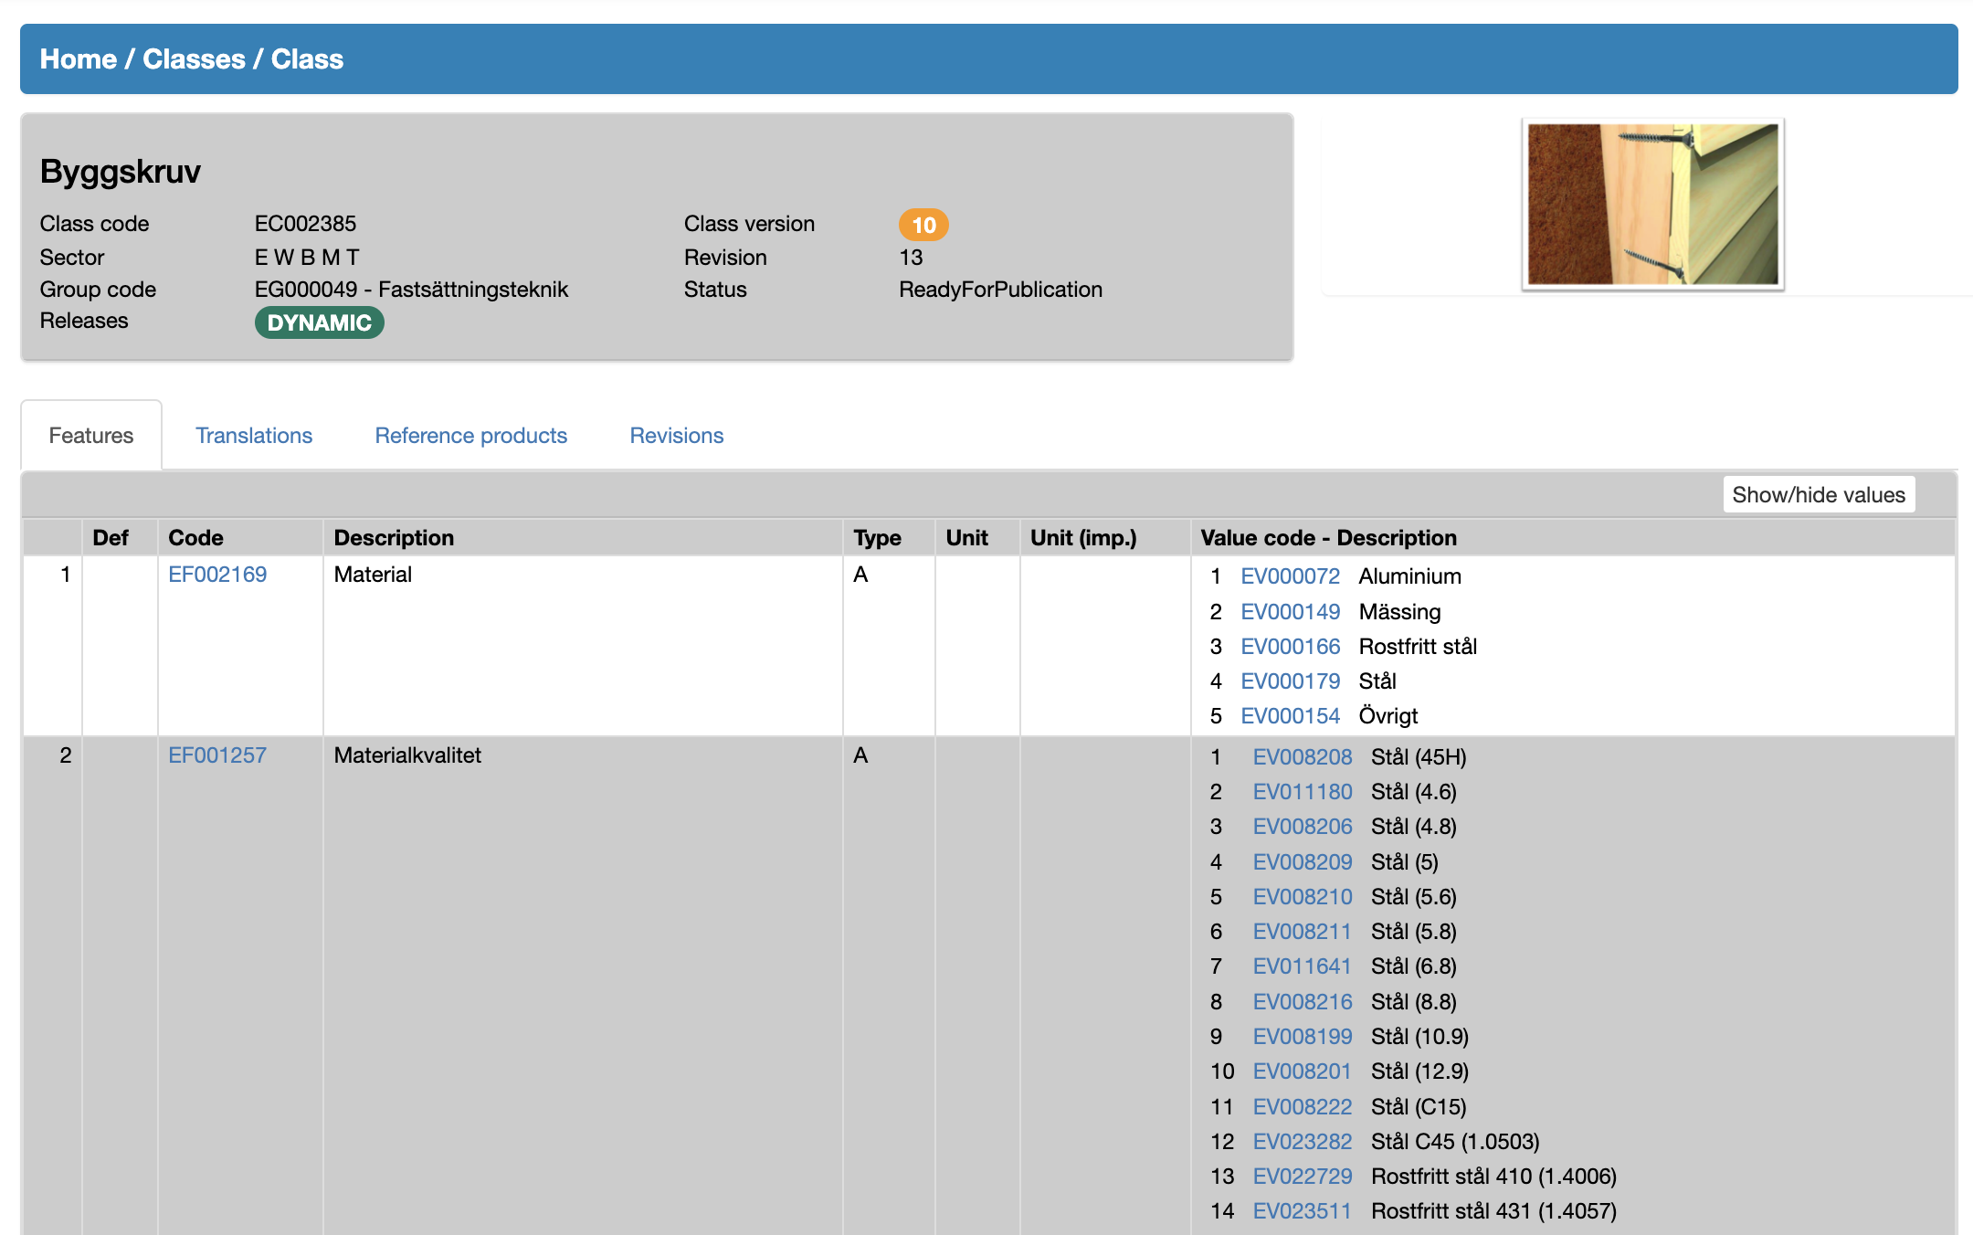Switch to the Revisions tab

(676, 436)
